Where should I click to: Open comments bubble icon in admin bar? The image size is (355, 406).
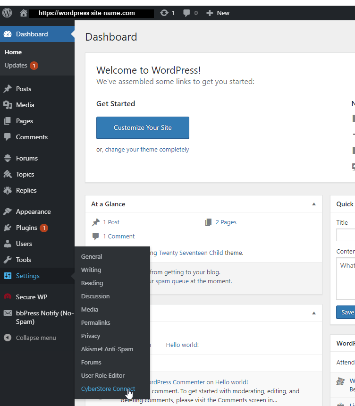point(187,13)
